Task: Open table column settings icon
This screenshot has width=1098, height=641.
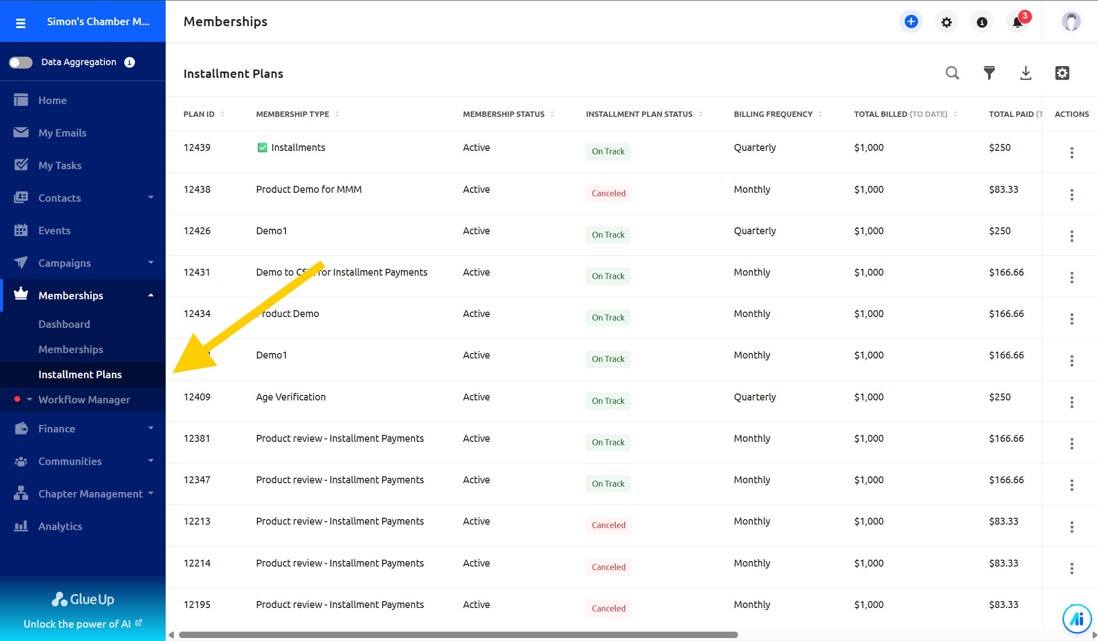Action: pos(1062,73)
